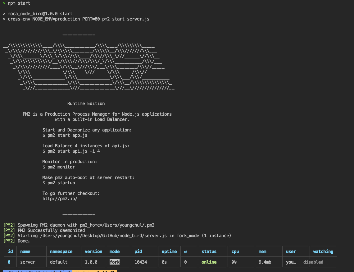Screen dimensions: 354x272
Task: Click the 'mode' column header
Action: tap(115, 251)
